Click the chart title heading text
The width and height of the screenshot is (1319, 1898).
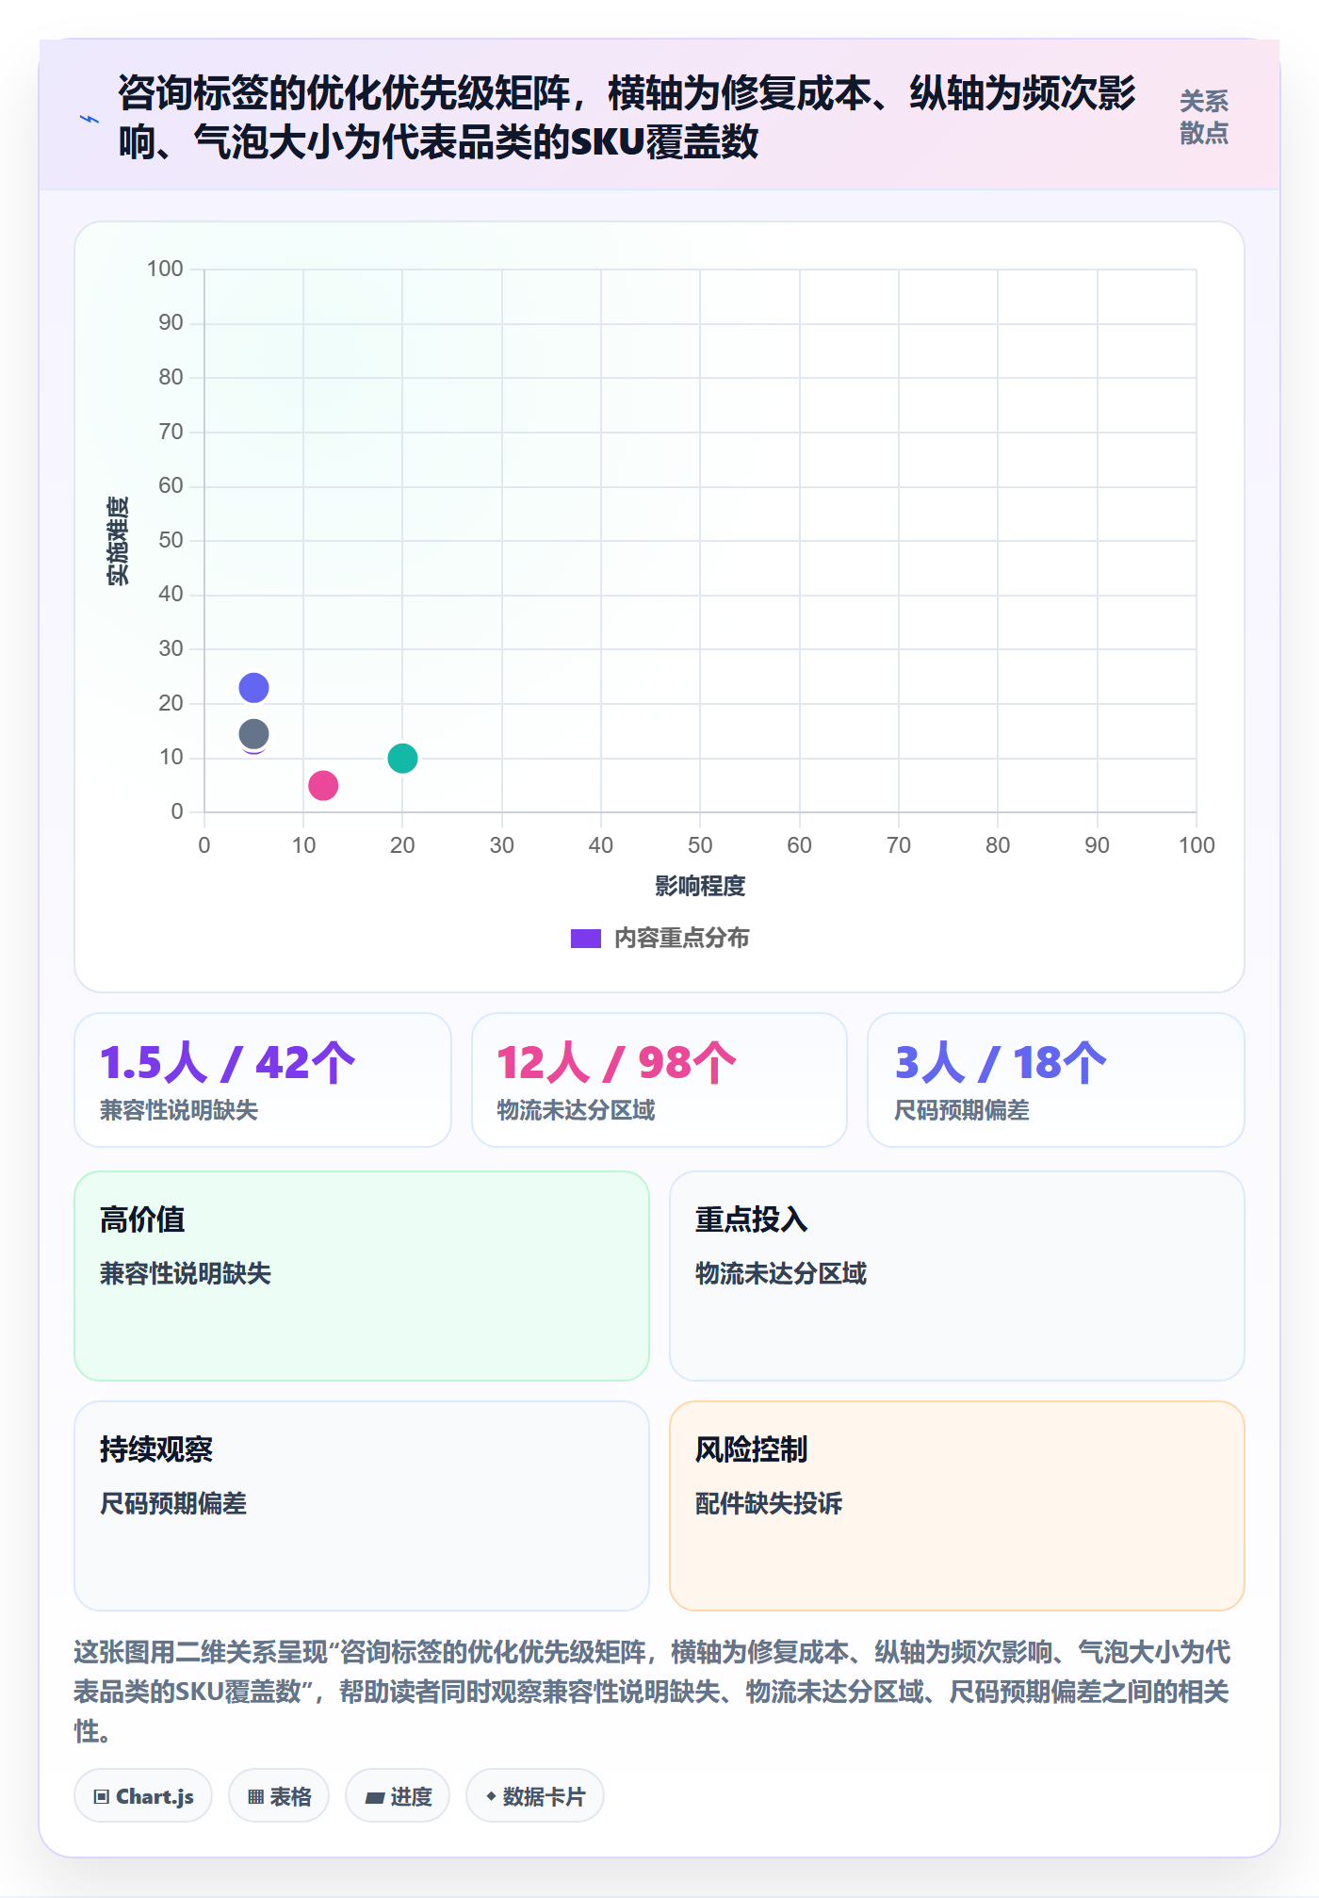pos(627,118)
